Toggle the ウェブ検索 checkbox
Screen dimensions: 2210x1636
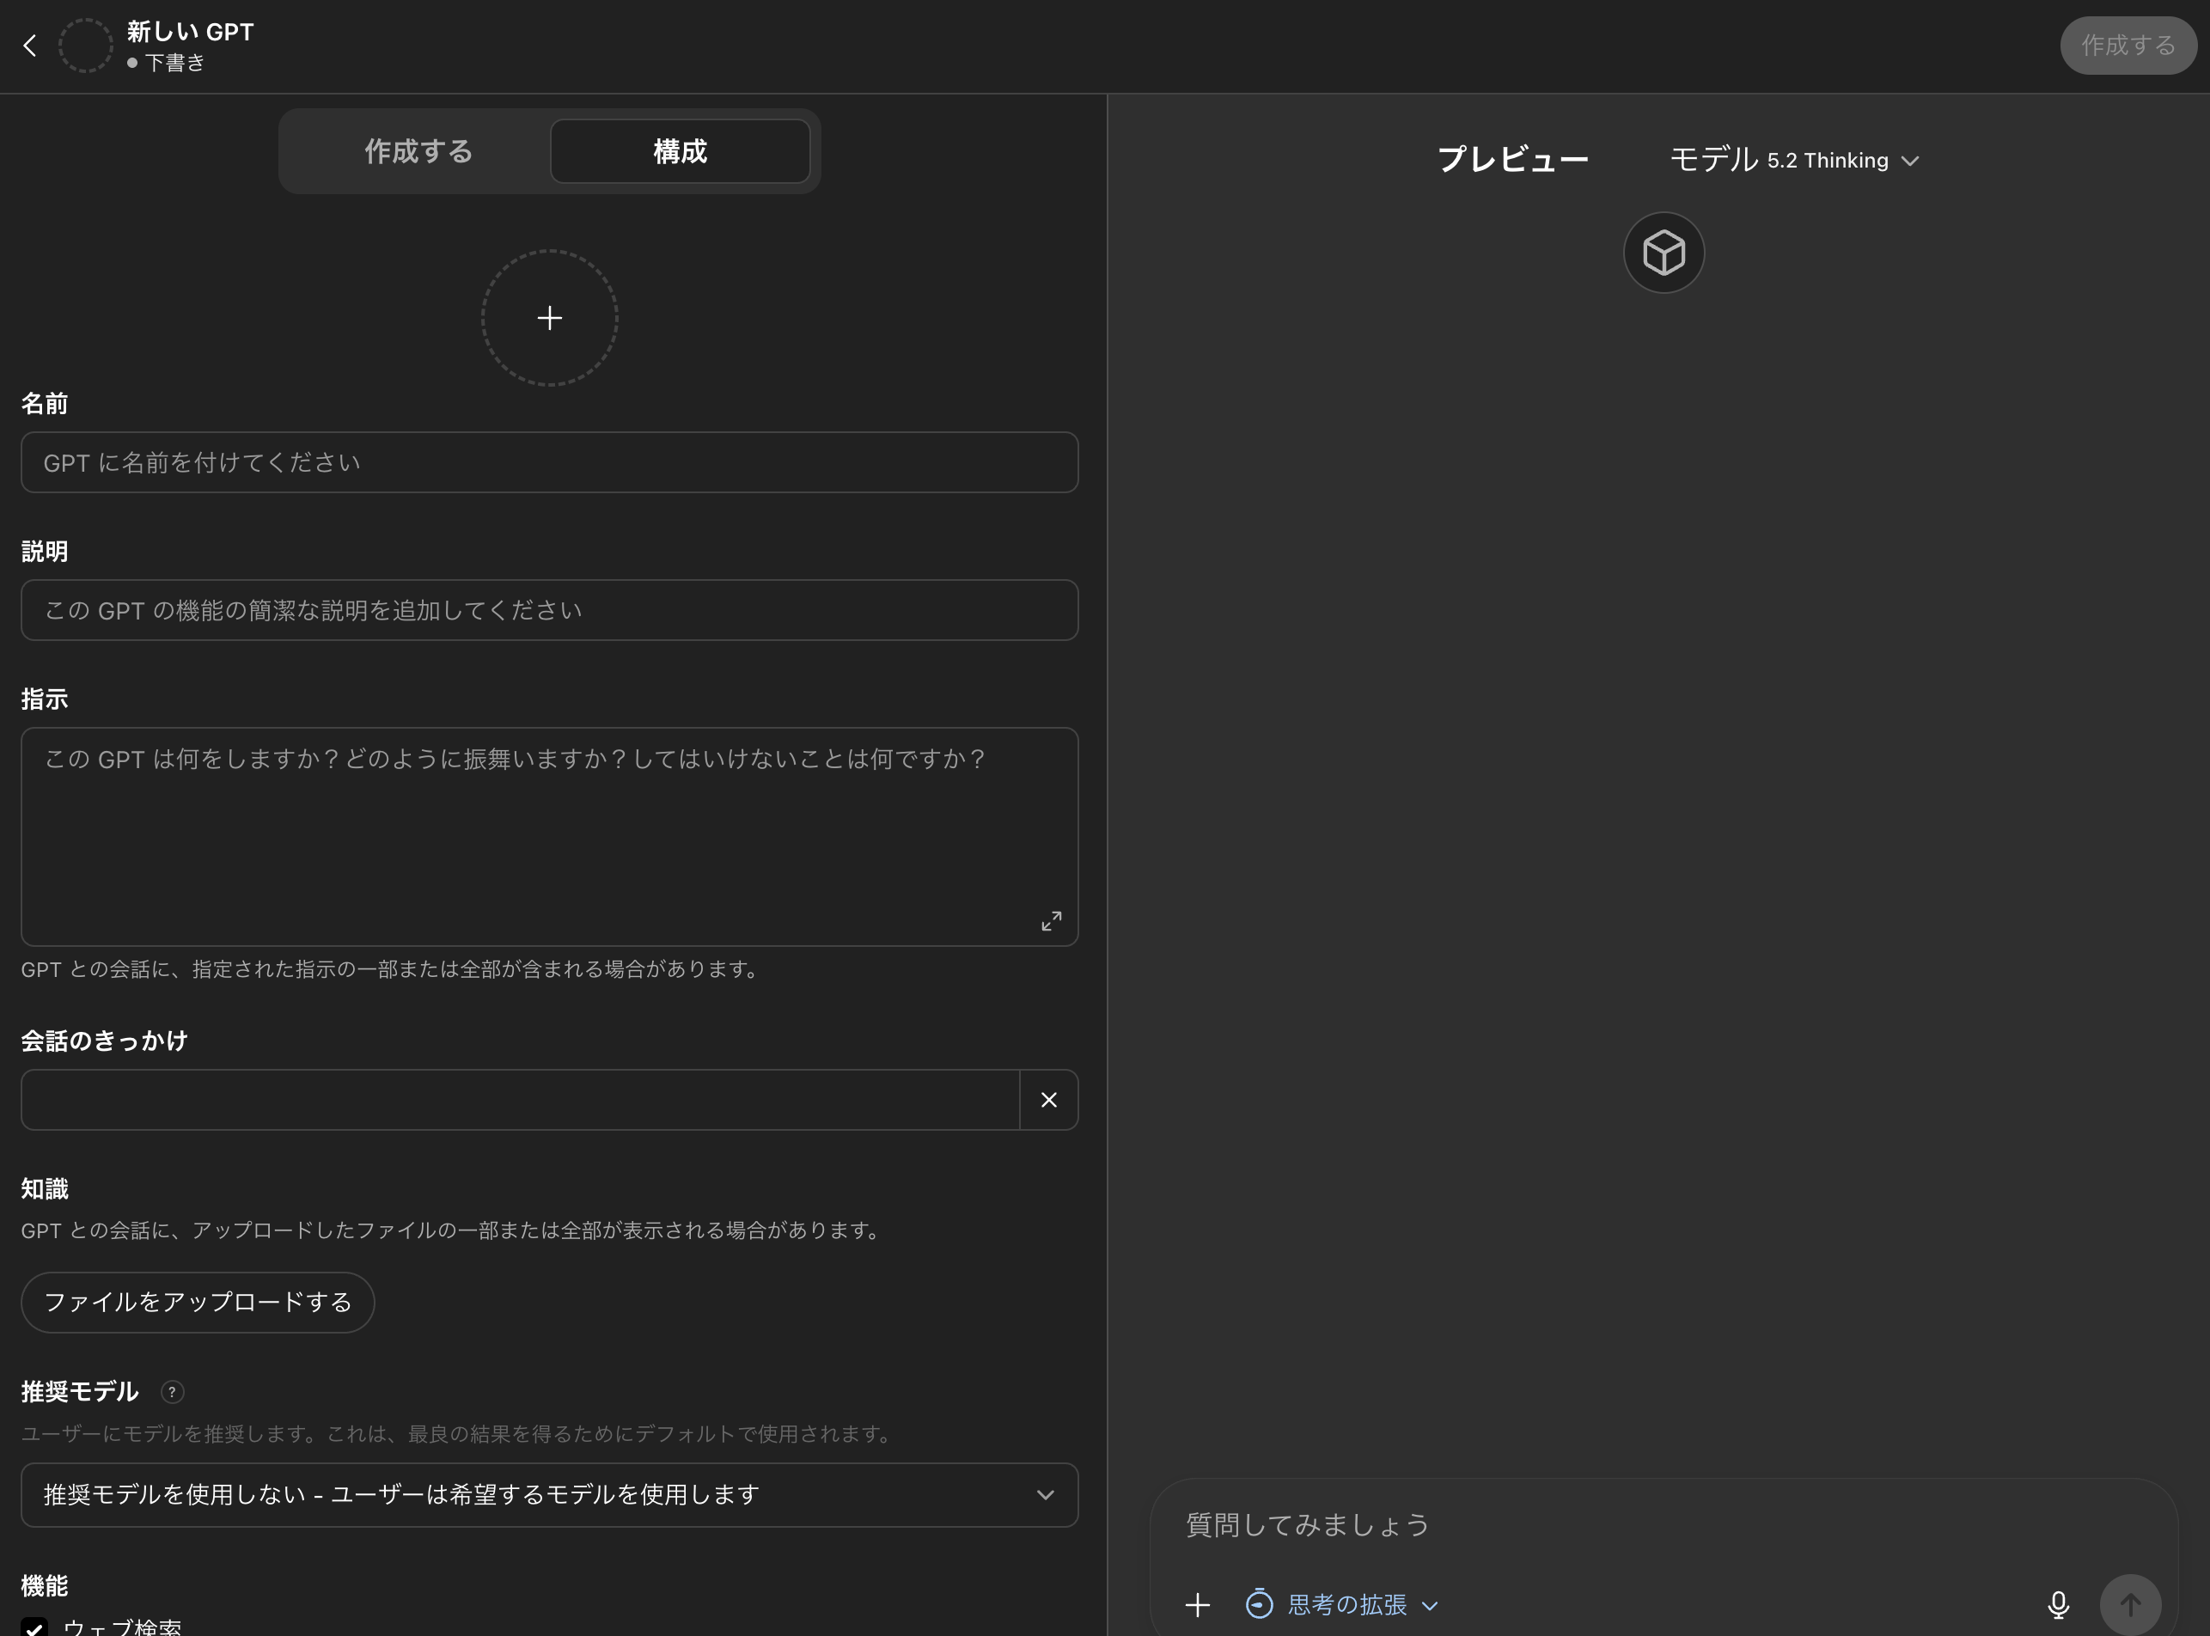point(34,1626)
